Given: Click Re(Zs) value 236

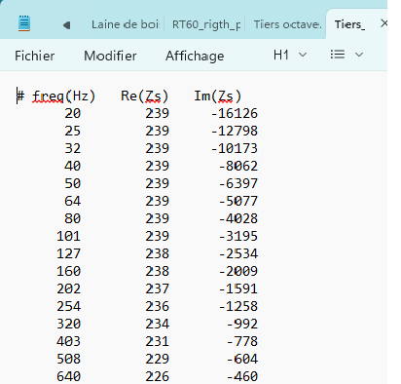Looking at the screenshot, I should point(157,306).
